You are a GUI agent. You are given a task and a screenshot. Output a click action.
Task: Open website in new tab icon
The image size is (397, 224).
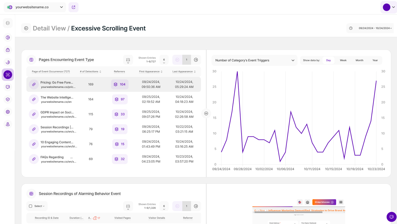pos(73,7)
